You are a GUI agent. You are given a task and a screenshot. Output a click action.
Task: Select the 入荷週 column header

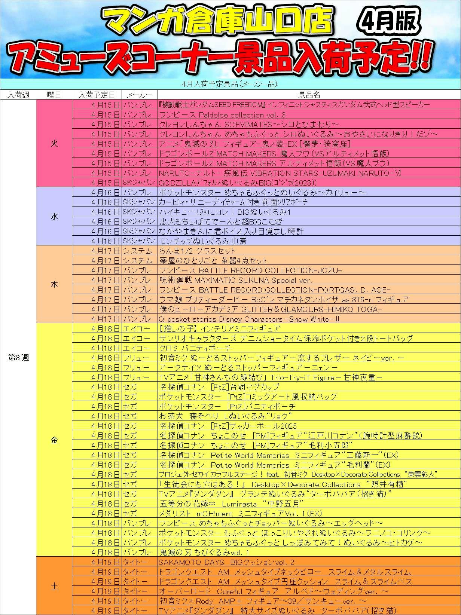coord(18,95)
